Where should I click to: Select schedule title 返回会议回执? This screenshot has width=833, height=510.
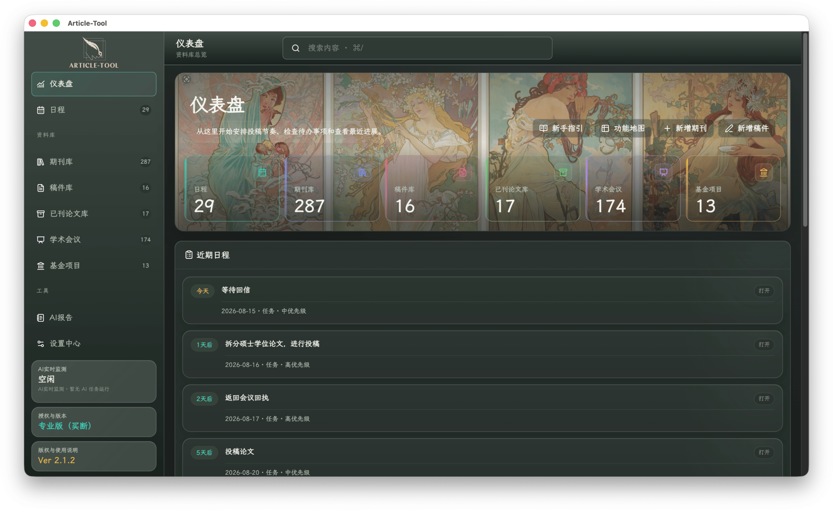coord(247,398)
